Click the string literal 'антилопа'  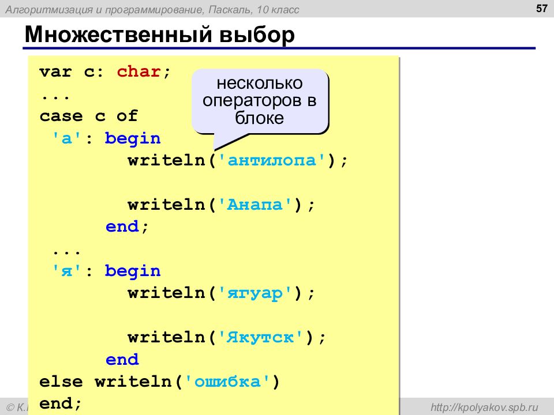[x=272, y=160]
